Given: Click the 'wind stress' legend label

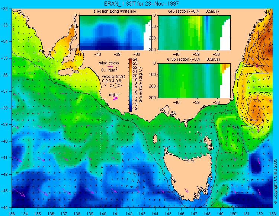Looking at the screenshot, I should click(109, 63).
